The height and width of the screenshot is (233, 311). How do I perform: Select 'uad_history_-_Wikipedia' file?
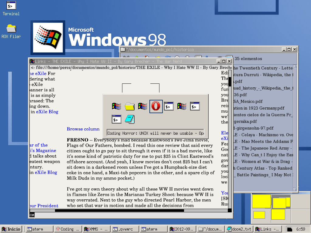(263, 88)
